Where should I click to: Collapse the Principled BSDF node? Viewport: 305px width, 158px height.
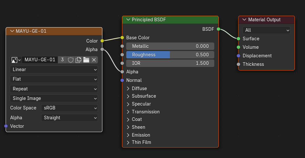[x=128, y=20]
